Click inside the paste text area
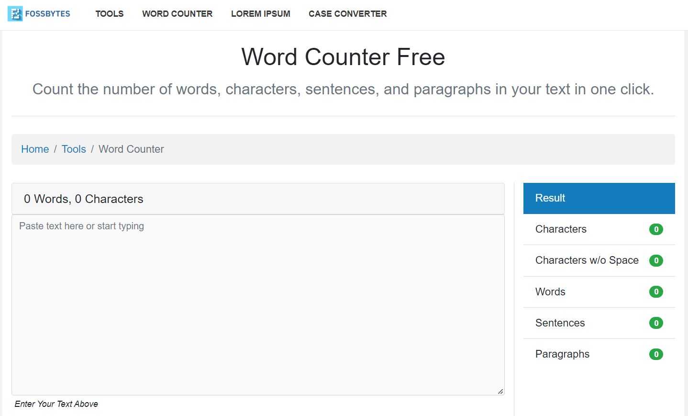The height and width of the screenshot is (416, 688). 258,305
